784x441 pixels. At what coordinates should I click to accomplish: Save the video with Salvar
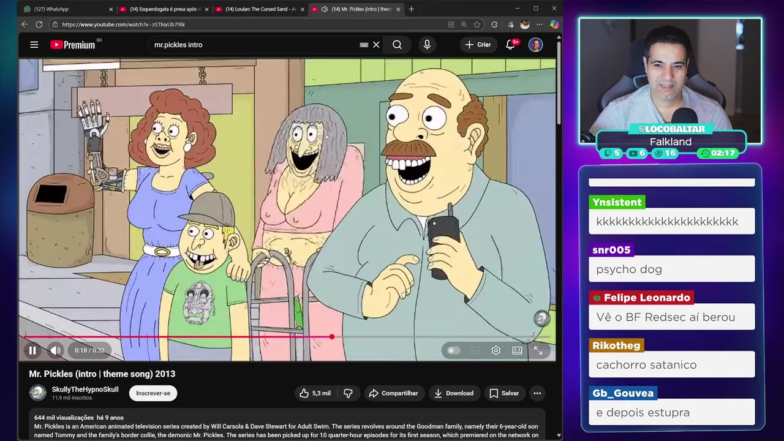click(504, 393)
